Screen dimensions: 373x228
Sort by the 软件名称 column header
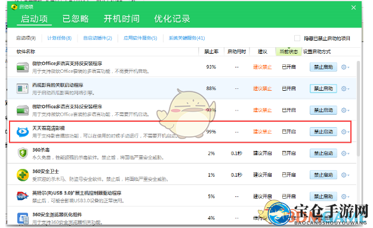pos(26,52)
